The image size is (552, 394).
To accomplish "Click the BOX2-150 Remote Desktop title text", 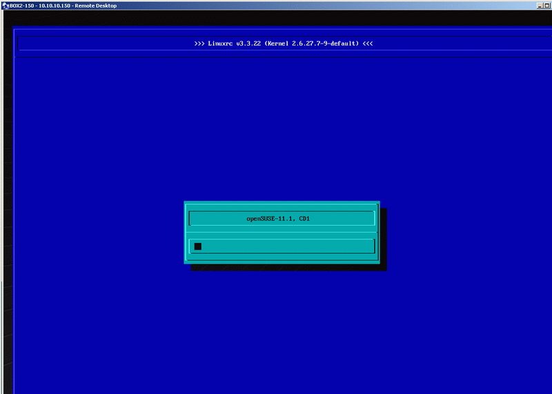I will coord(63,6).
